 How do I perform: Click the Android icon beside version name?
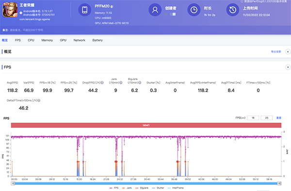[x=21, y=13]
